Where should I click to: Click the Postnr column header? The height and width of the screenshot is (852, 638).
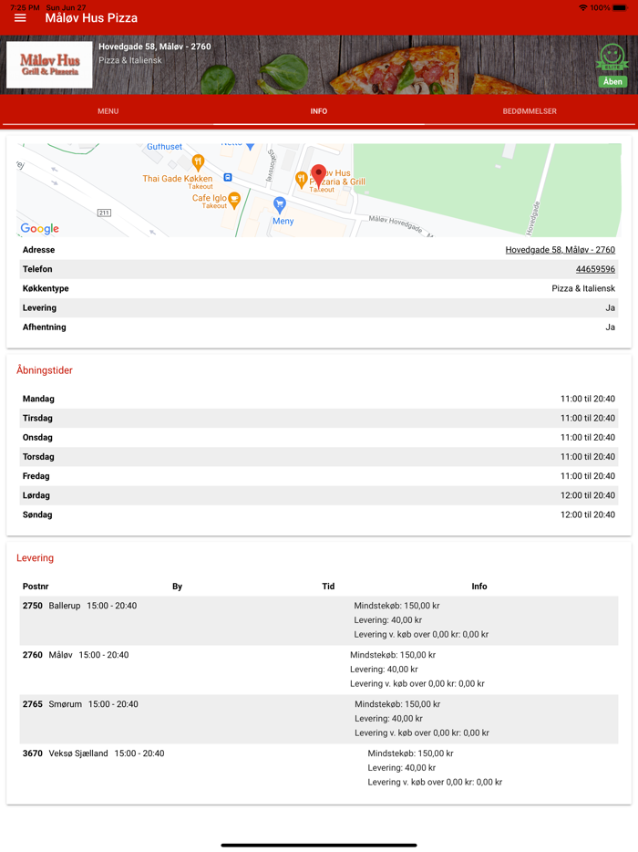point(36,587)
